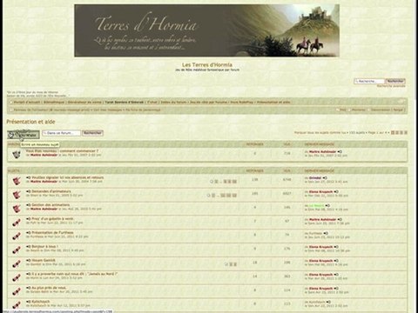Screen dimensions: 418x313
Task: Click the top-right Rechercher button
Action: (x=395, y=82)
